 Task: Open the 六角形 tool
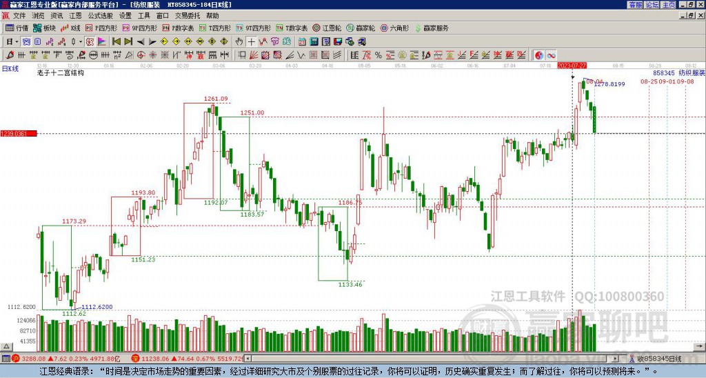tap(394, 28)
